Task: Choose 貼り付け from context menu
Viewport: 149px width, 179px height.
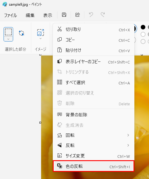Action: pyautogui.click(x=94, y=50)
